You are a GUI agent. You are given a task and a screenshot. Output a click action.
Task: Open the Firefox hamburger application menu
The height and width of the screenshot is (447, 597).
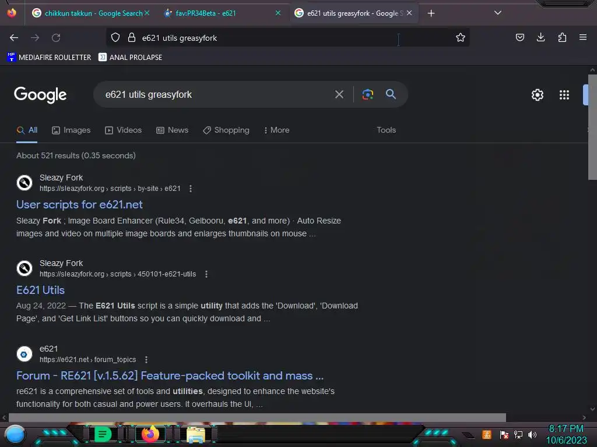coord(583,38)
